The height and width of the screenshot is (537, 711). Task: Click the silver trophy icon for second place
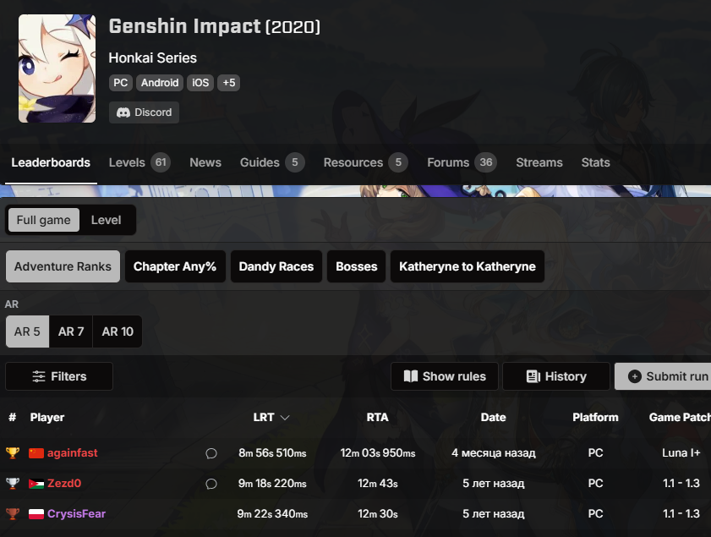coord(13,484)
